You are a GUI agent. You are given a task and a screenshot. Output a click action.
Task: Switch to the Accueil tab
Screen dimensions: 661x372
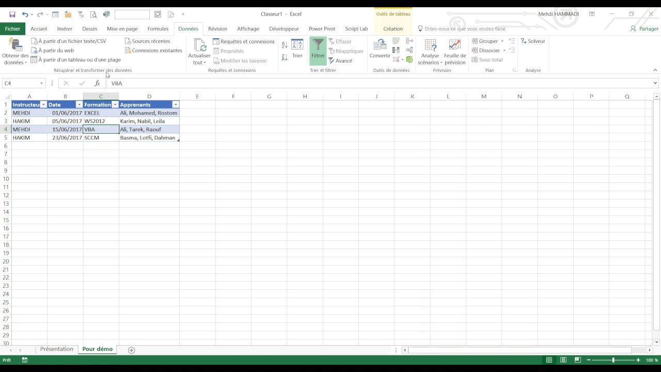(x=39, y=29)
